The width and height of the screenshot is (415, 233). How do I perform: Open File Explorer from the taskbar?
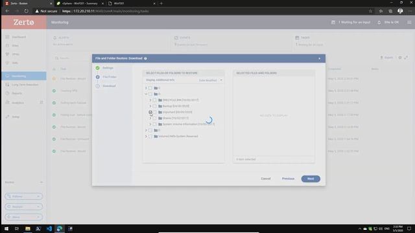click(x=28, y=228)
